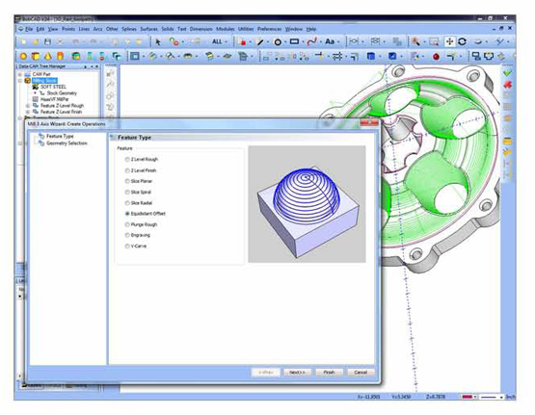
Task: Expand Feature Z Level Finish node
Action: [x=28, y=112]
